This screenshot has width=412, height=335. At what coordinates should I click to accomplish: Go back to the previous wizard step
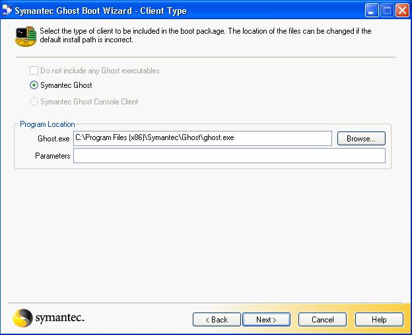click(217, 320)
